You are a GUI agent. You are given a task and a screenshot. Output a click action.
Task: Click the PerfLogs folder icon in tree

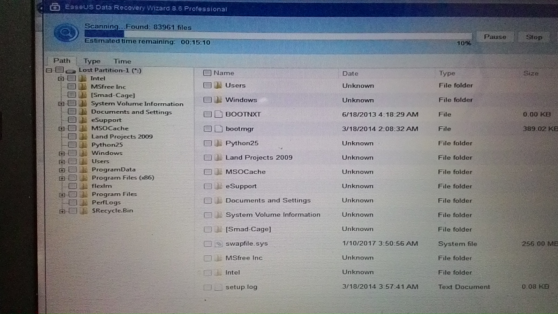tap(84, 202)
